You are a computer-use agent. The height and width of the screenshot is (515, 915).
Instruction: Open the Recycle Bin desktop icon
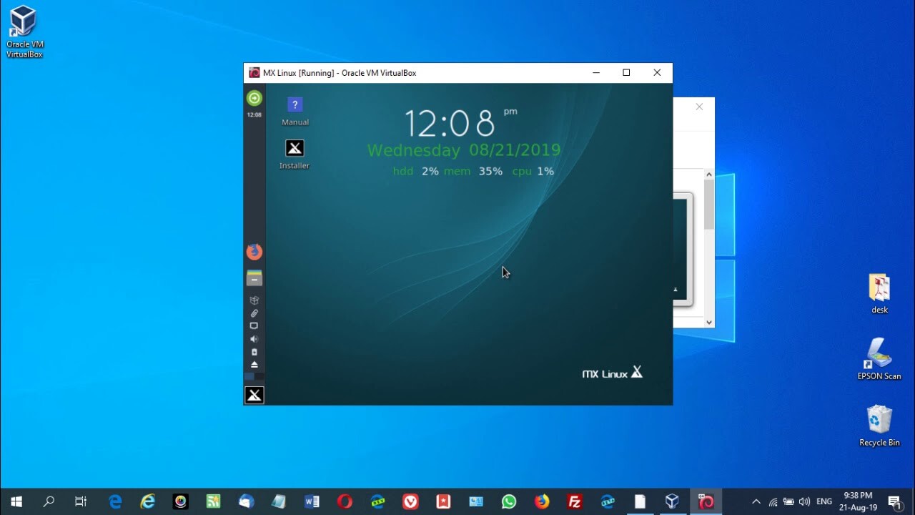point(879,426)
